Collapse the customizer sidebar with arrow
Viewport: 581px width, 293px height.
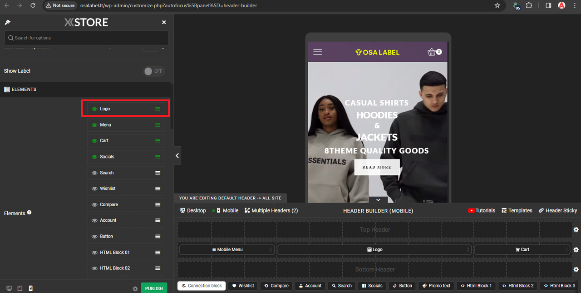pos(177,156)
